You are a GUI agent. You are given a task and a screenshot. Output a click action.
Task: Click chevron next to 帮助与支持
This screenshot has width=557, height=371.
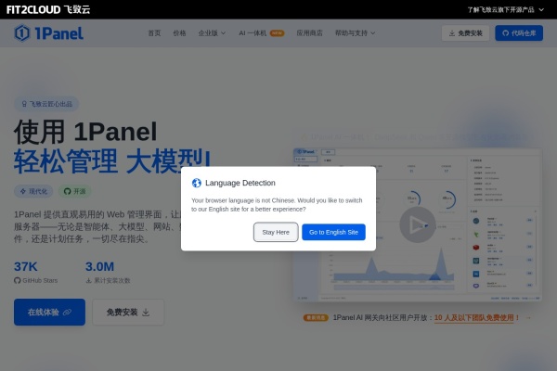[x=373, y=33]
